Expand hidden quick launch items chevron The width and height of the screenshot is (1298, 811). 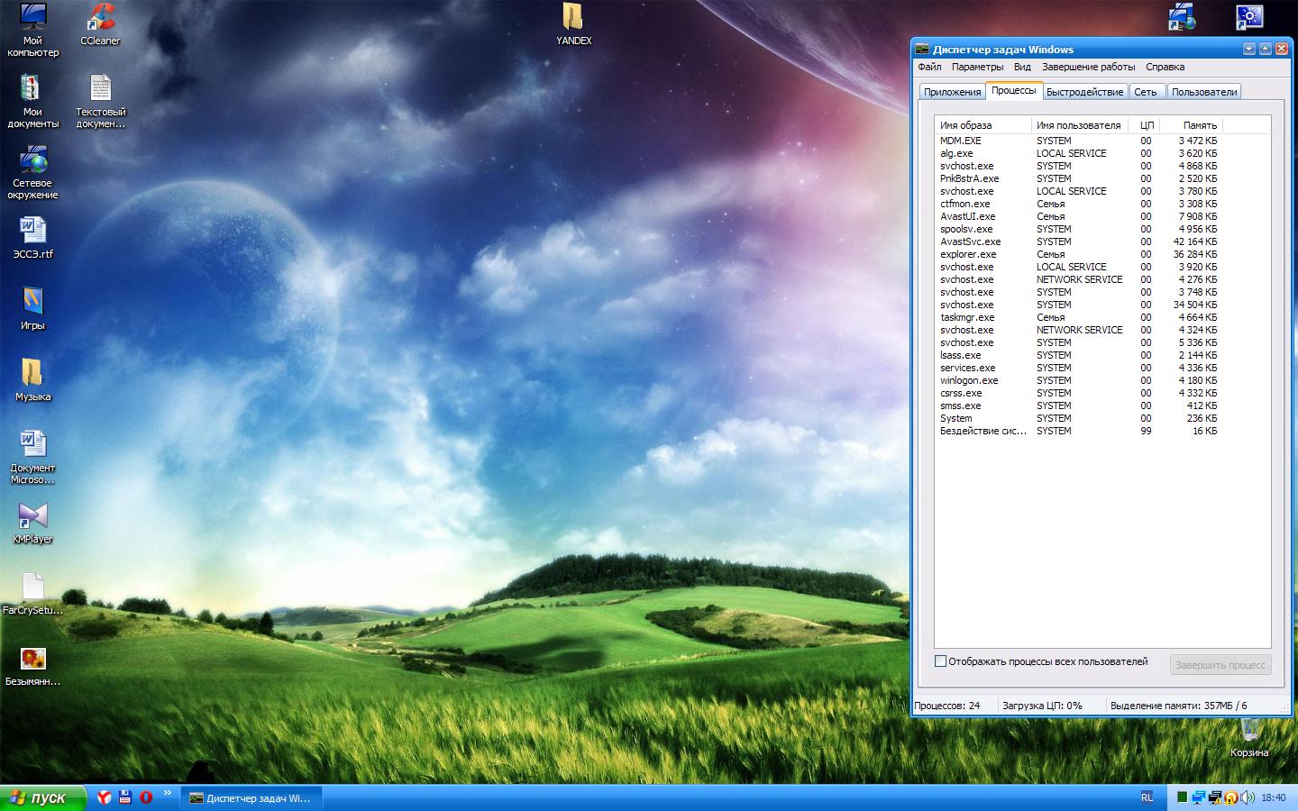pos(167,794)
